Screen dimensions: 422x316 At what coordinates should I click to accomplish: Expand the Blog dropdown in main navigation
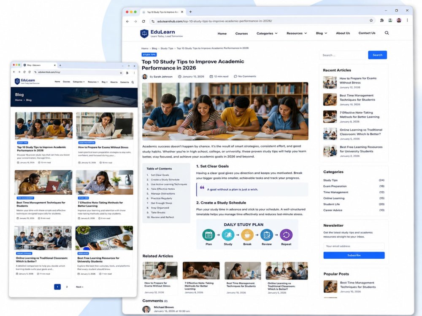pos(322,33)
